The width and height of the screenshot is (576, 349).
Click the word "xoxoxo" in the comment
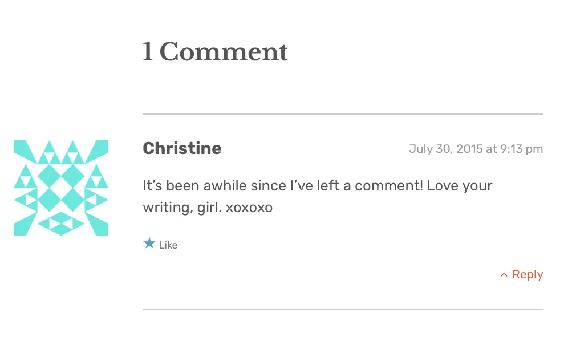[249, 208]
